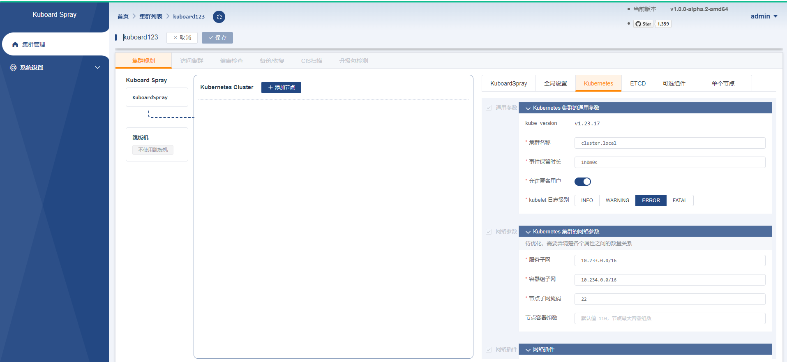This screenshot has height=362, width=787.
Task: Click the 节点容器组数 input field
Action: (670, 318)
